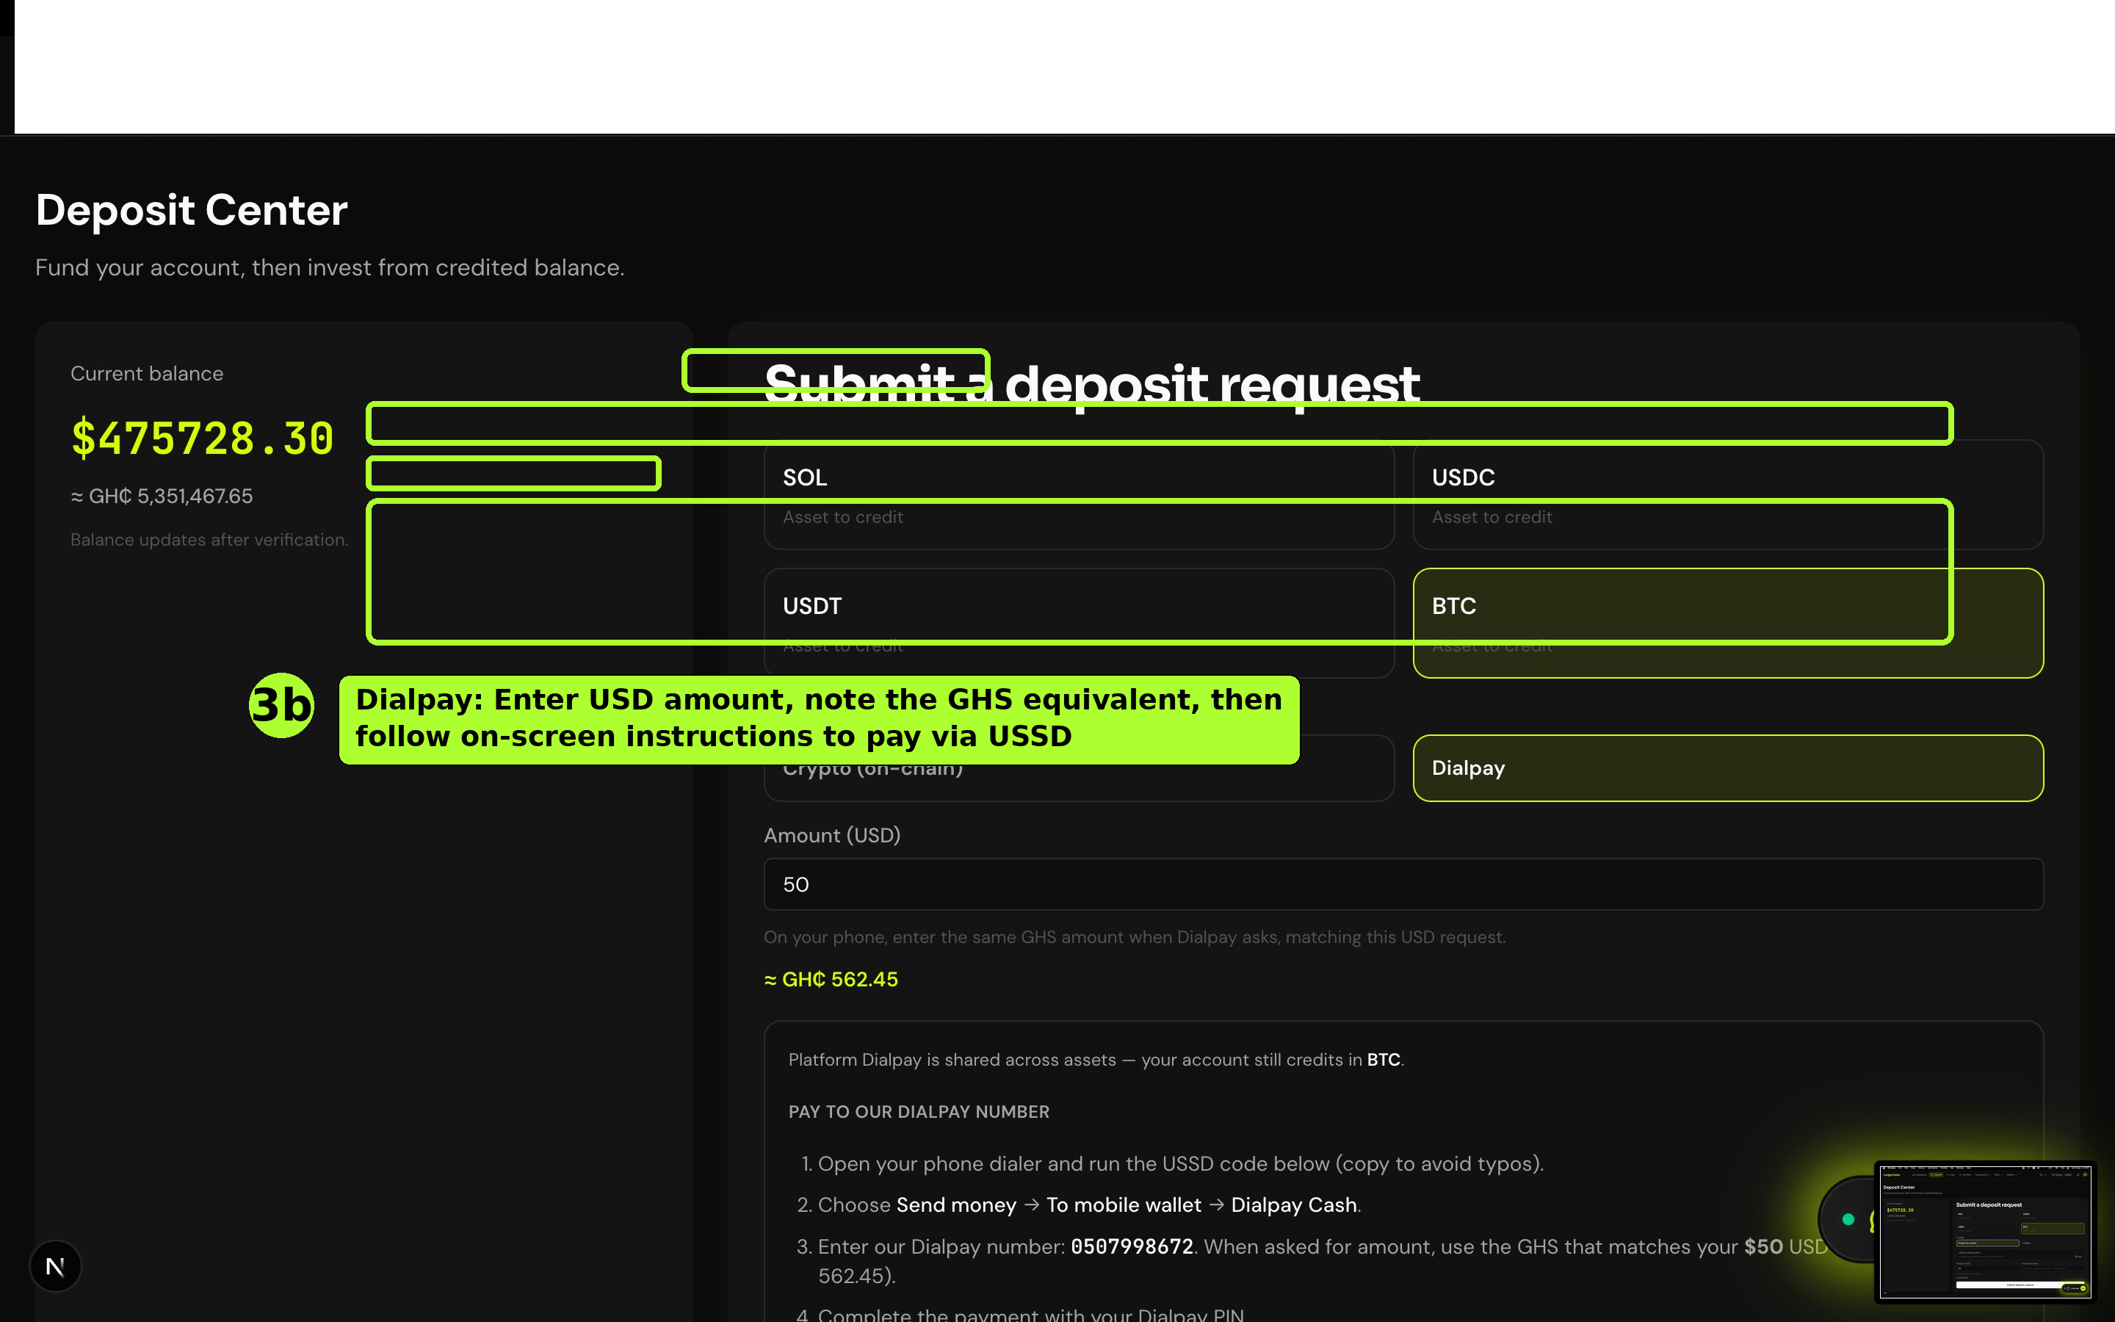2115x1322 pixels.
Task: Choose the USDT asset card
Action: pyautogui.click(x=1079, y=624)
